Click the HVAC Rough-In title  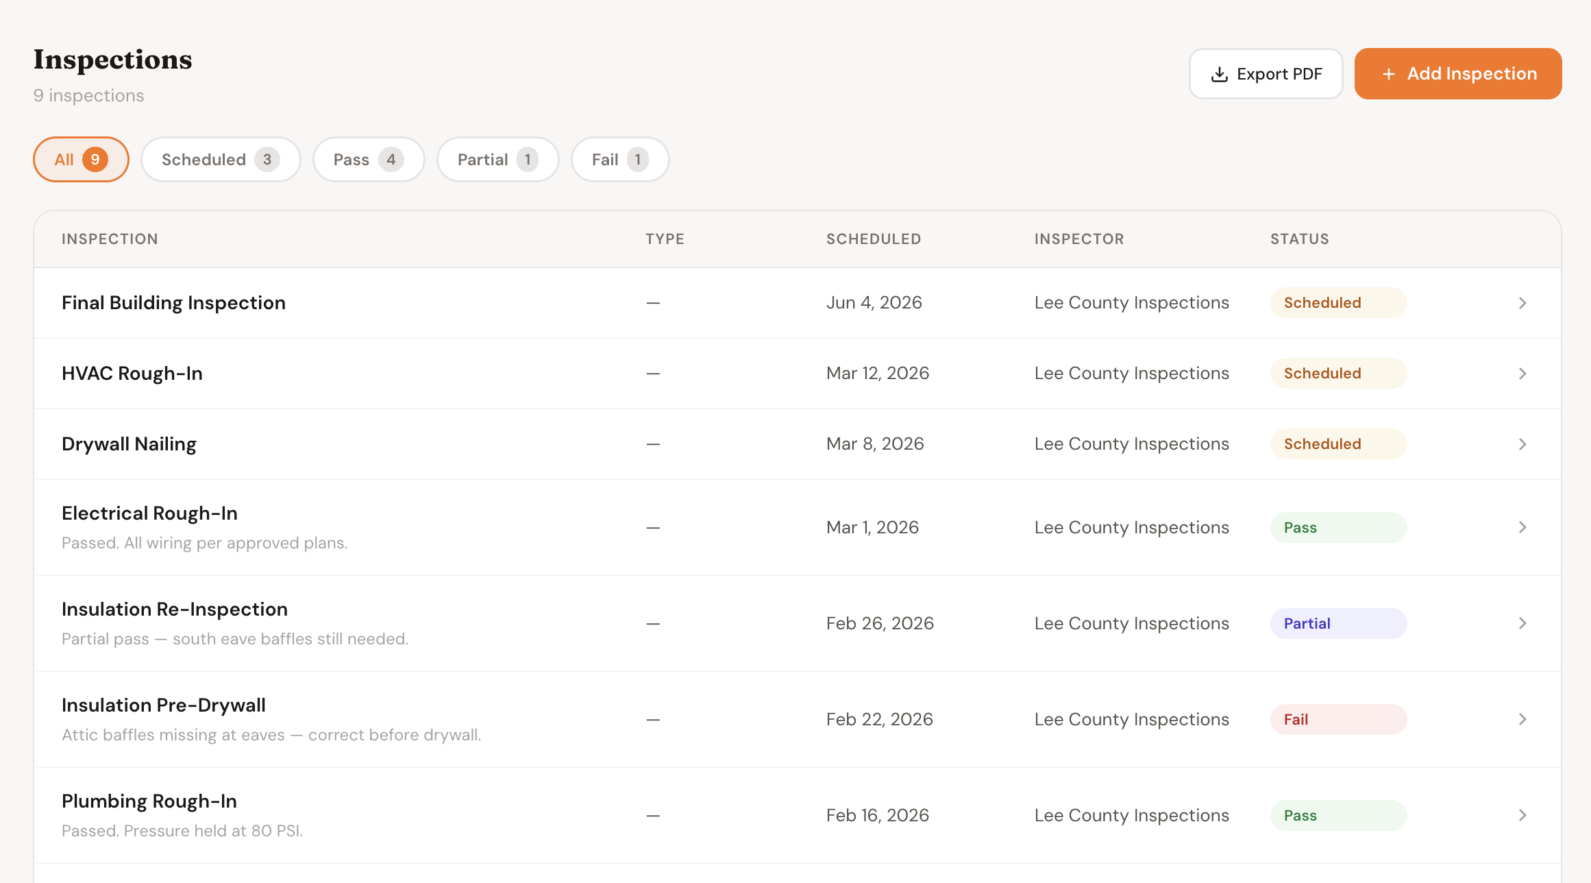click(132, 374)
